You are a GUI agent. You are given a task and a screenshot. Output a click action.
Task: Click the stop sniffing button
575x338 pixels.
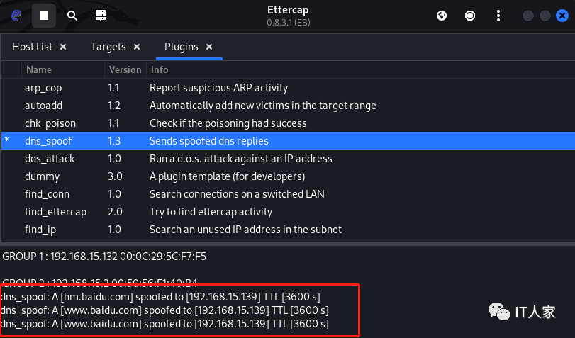[44, 15]
